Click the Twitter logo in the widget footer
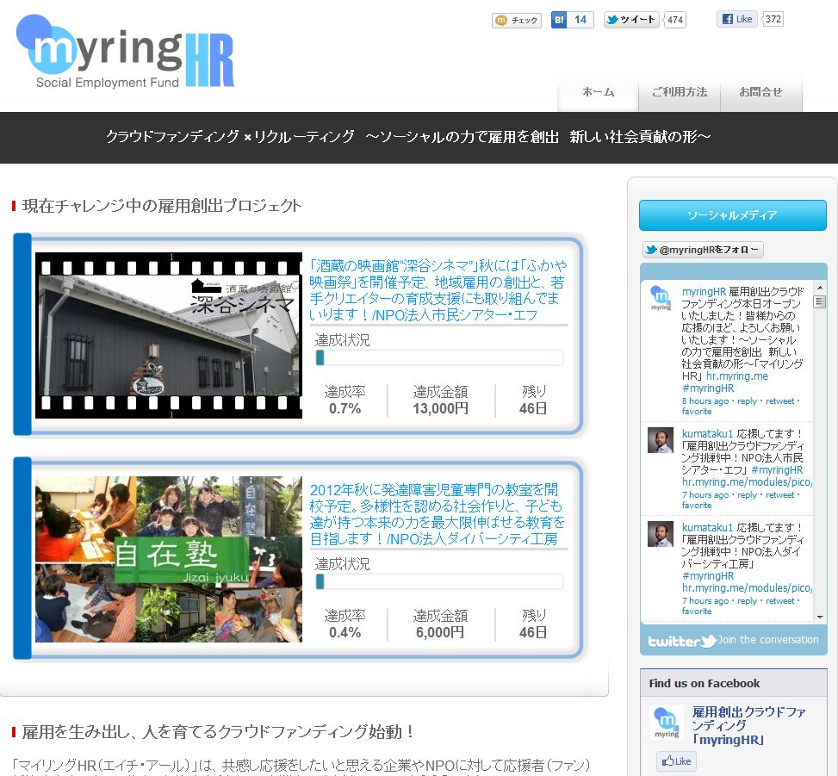This screenshot has height=776, width=838. click(x=681, y=641)
